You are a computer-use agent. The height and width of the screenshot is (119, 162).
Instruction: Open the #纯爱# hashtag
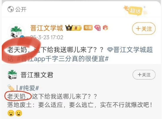coord(29,88)
